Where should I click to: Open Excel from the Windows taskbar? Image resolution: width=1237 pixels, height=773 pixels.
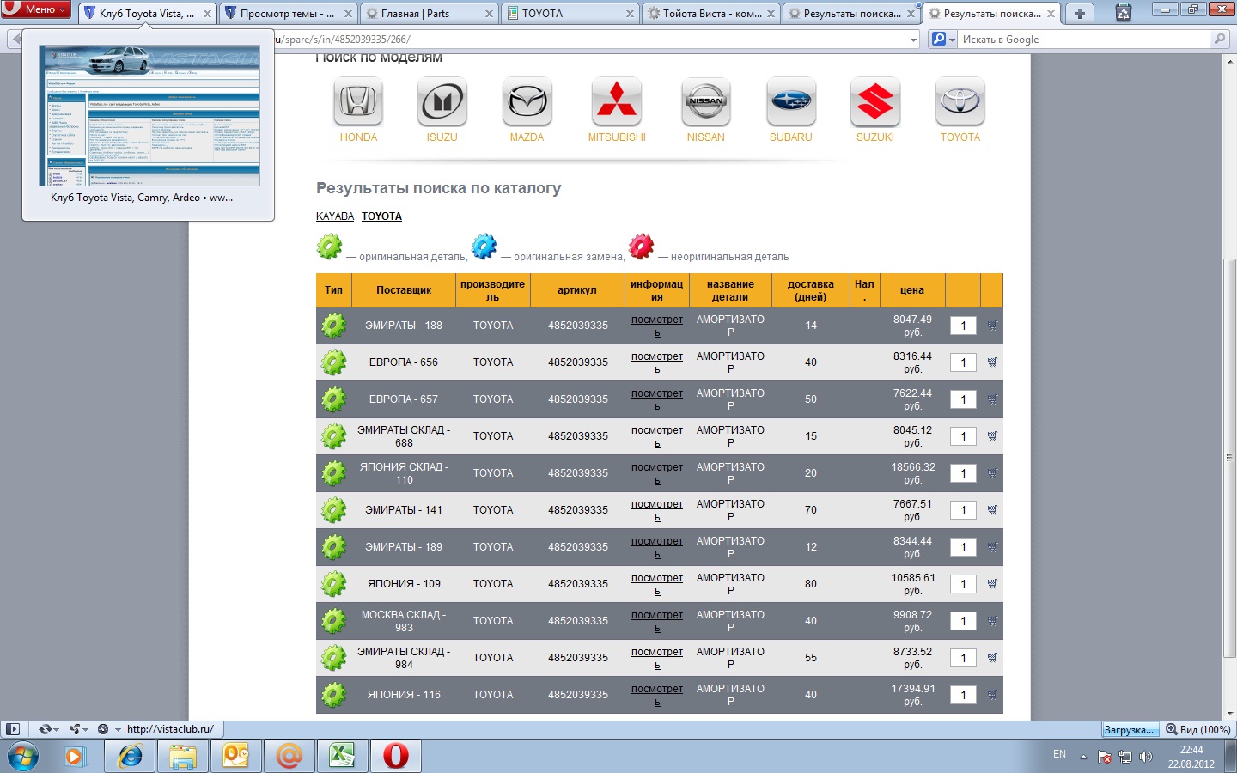pos(342,756)
